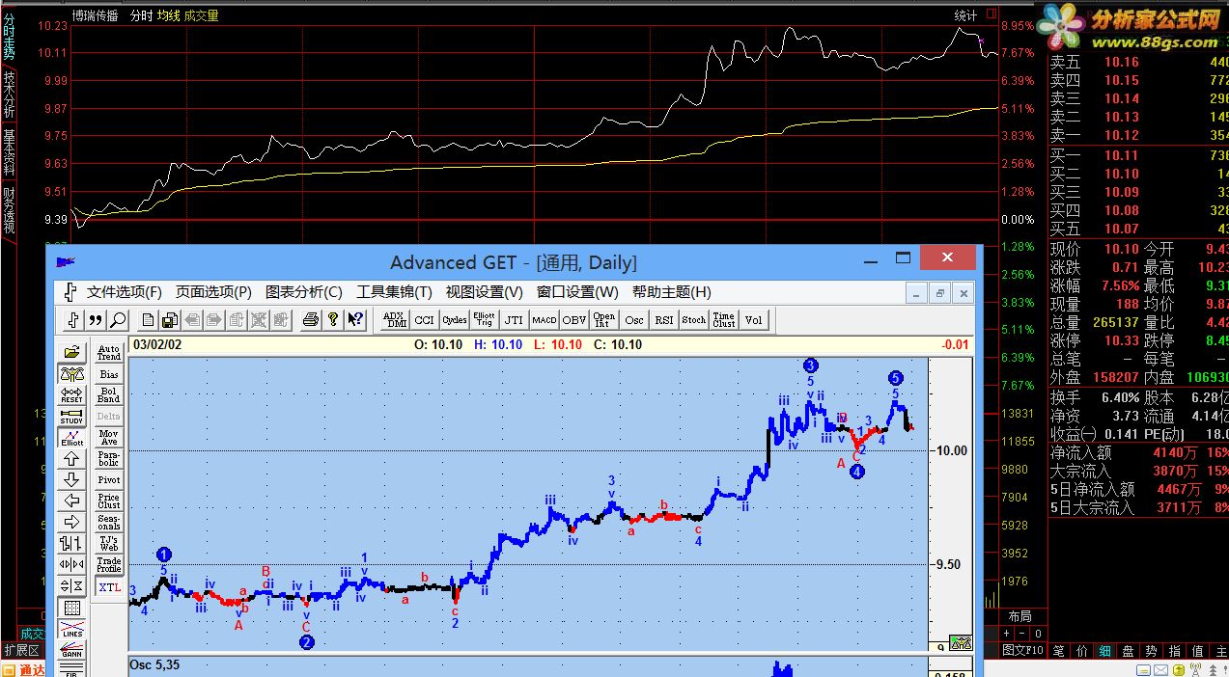Screen dimensions: 1229x677
Task: Click the save disk icon
Action: pyautogui.click(x=170, y=320)
